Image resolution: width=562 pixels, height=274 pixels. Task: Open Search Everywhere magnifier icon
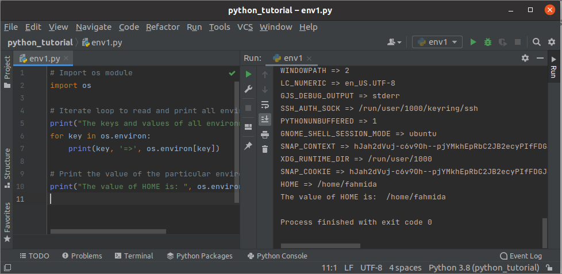click(x=536, y=42)
